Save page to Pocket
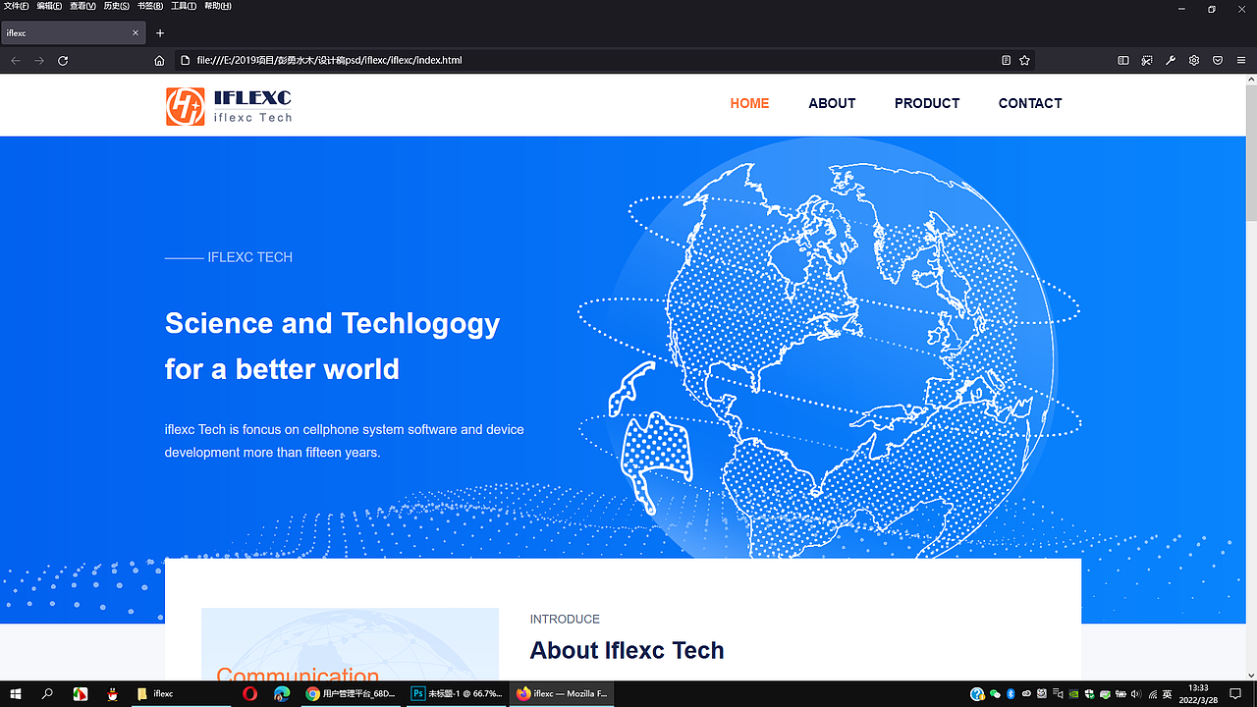 pyautogui.click(x=1218, y=61)
